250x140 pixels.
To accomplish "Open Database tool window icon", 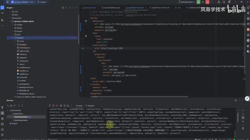I will pos(248,19).
